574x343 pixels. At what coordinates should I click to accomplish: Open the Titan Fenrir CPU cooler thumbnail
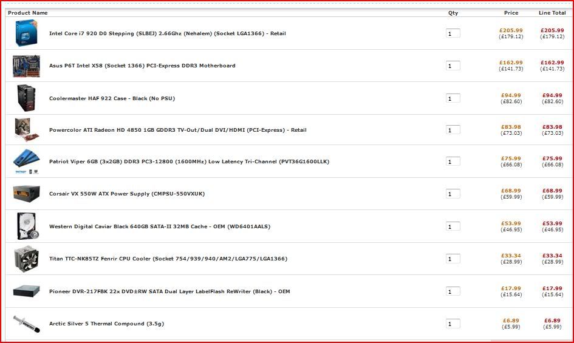26,259
